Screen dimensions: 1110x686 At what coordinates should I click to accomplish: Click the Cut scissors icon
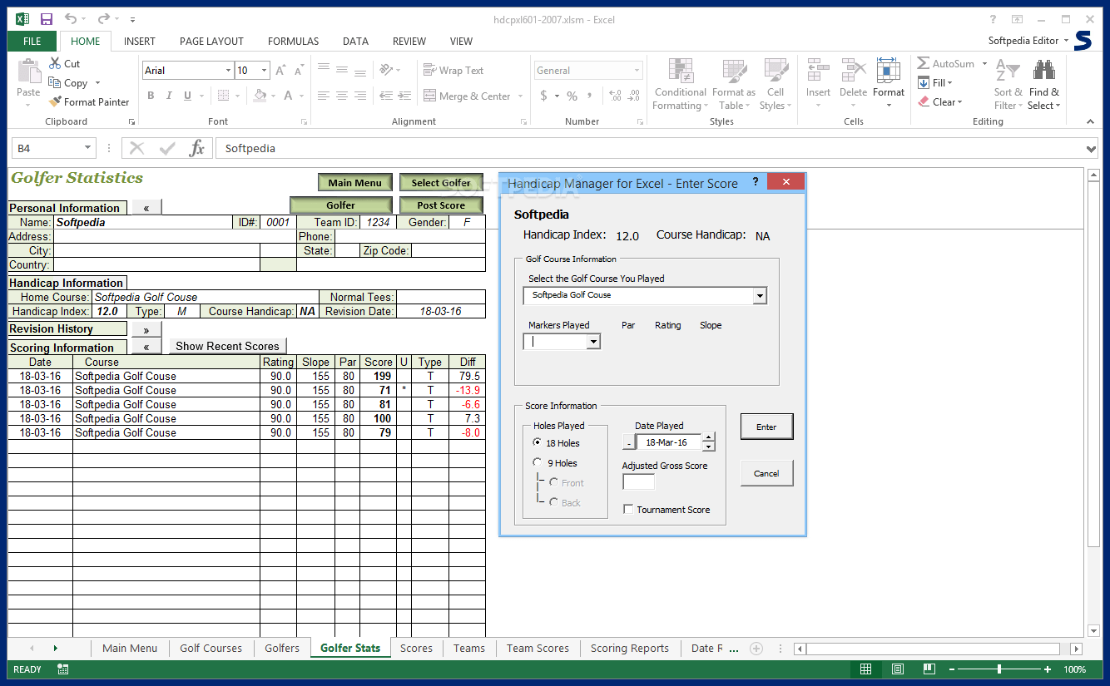click(55, 63)
